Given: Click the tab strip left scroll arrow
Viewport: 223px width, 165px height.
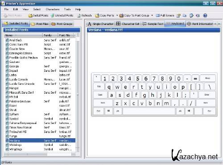Looking at the screenshot, I should coord(215,24).
